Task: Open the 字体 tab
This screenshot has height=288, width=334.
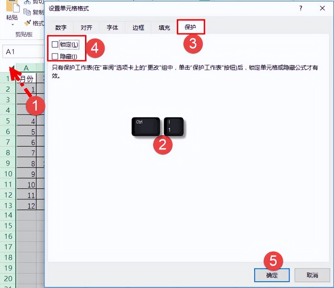Action: (112, 27)
